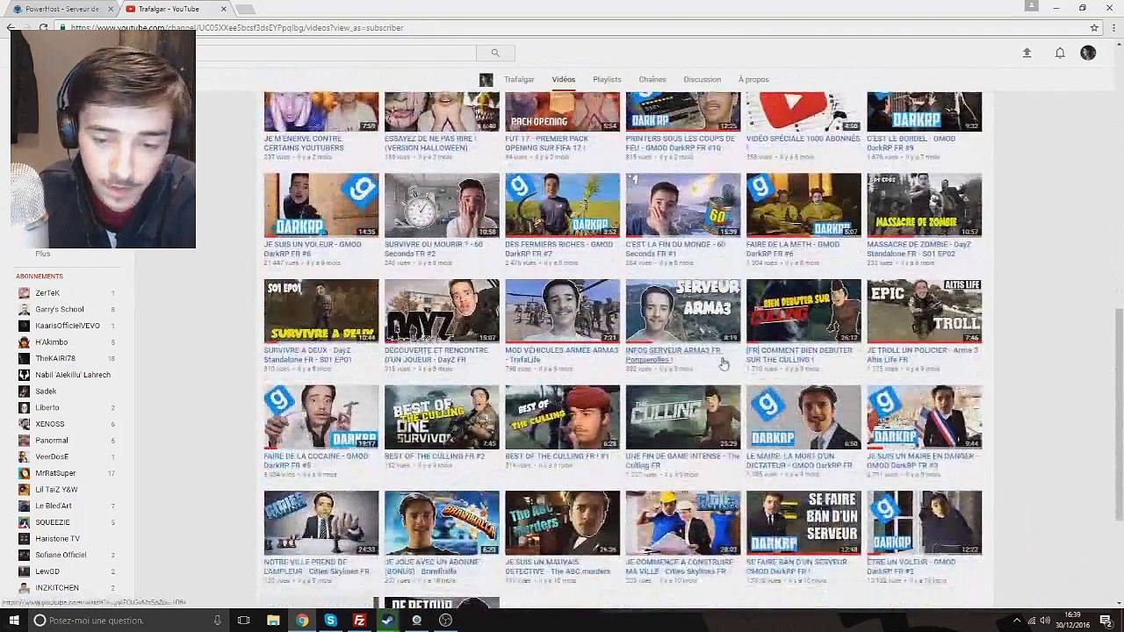Screen dimensions: 1124x632
Task: Play the 'EPIC TROLL' Altis Life thumbnail
Action: click(925, 311)
